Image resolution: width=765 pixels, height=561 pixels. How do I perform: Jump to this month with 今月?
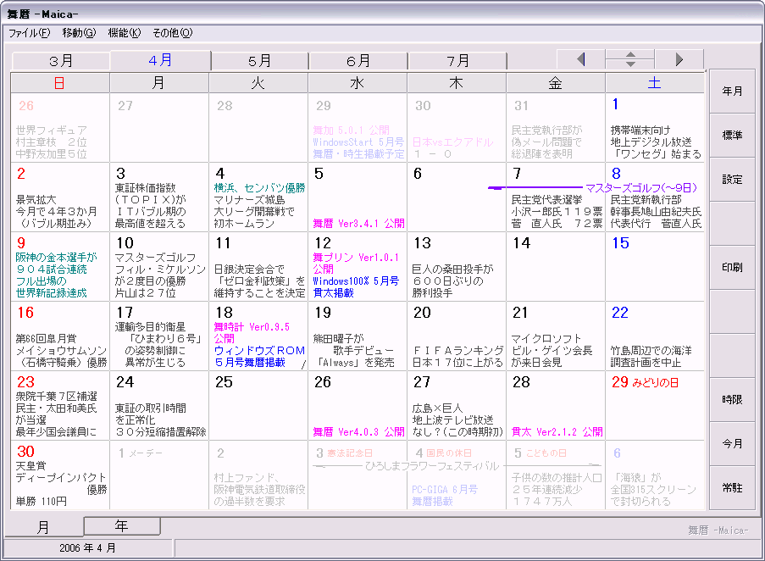tap(732, 444)
